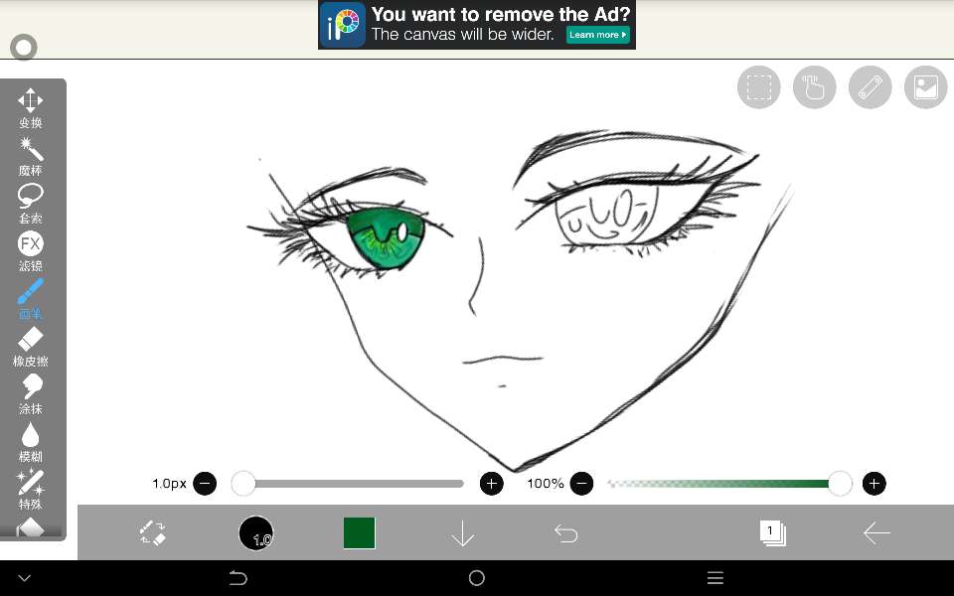Select the Magic Wand (魔棒) tool
This screenshot has height=596, width=954.
tap(31, 155)
